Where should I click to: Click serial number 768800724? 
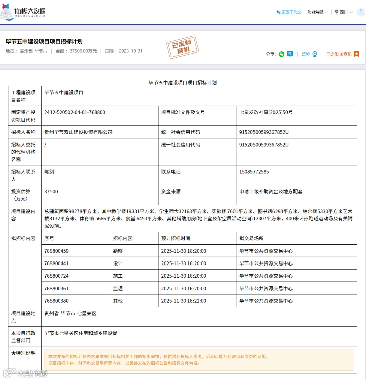(56, 276)
